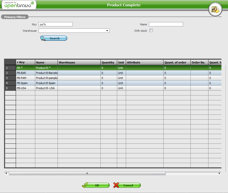Click Quant. of order cell in PB-Spain row
The height and width of the screenshot is (193, 228).
[x=177, y=83]
